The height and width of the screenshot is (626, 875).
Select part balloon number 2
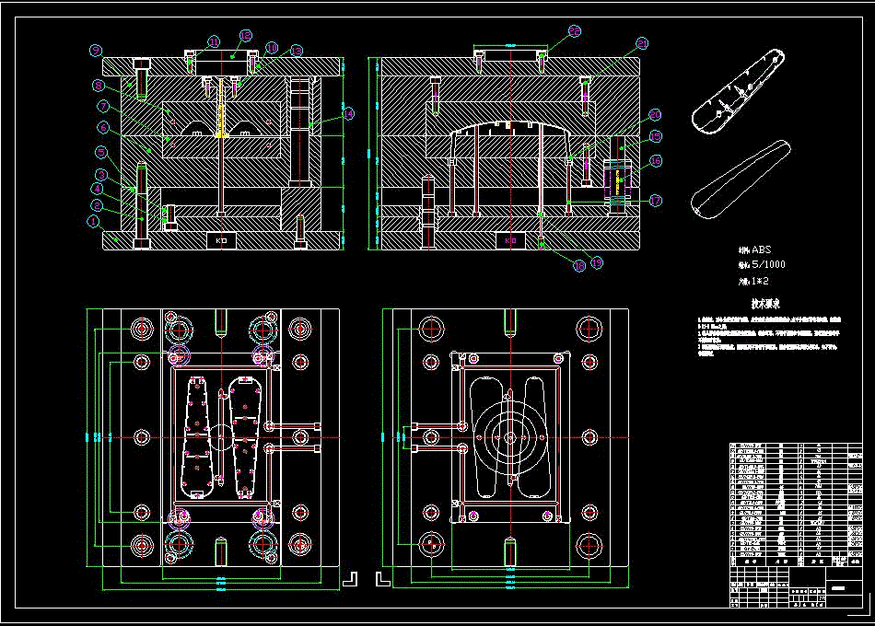pos(97,205)
